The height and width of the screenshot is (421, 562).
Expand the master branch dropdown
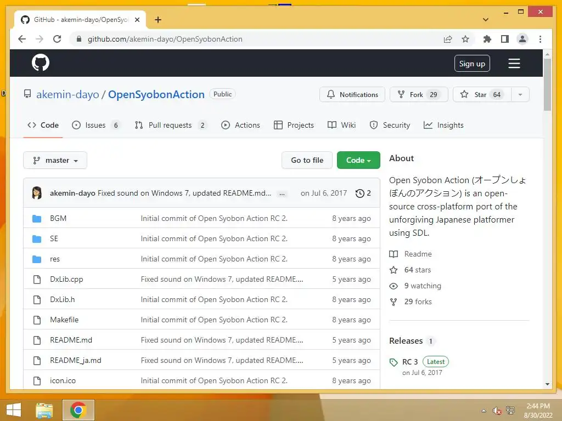[x=55, y=161]
